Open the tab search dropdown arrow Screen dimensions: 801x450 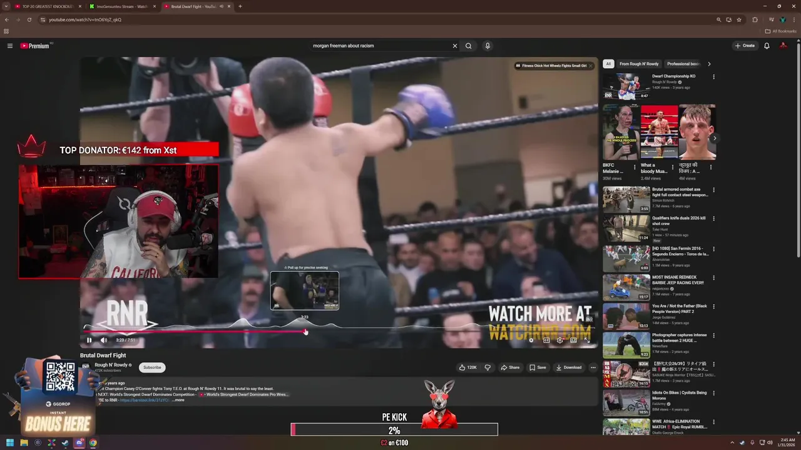pos(6,6)
